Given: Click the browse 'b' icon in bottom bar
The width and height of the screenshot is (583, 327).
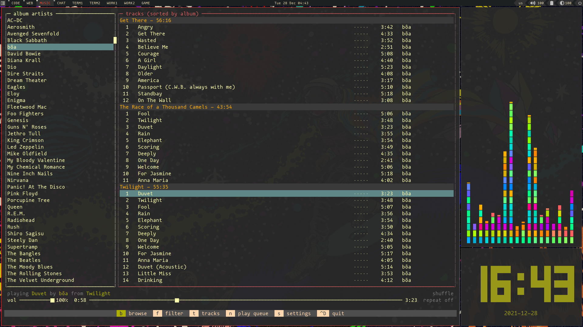Looking at the screenshot, I should 121,313.
